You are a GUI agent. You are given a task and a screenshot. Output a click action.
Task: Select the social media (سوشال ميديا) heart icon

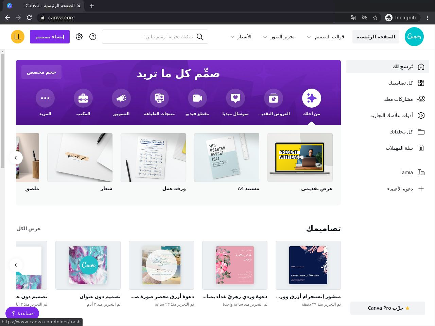(236, 98)
